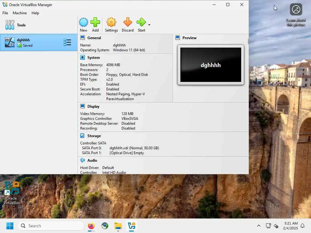Start the dghhhh virtual machine

[141, 22]
